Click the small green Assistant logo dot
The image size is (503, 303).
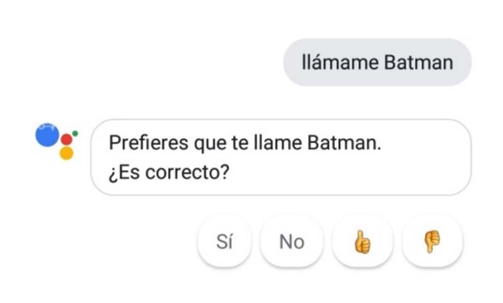point(75,133)
